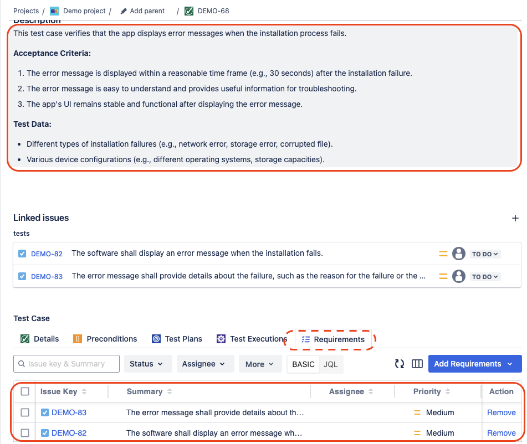Open the Preconditions tab

(105, 339)
